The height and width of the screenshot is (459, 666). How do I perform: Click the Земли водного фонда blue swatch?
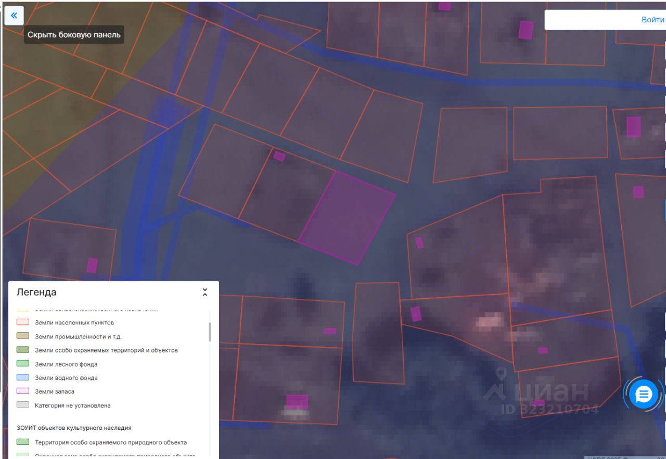[x=23, y=377]
